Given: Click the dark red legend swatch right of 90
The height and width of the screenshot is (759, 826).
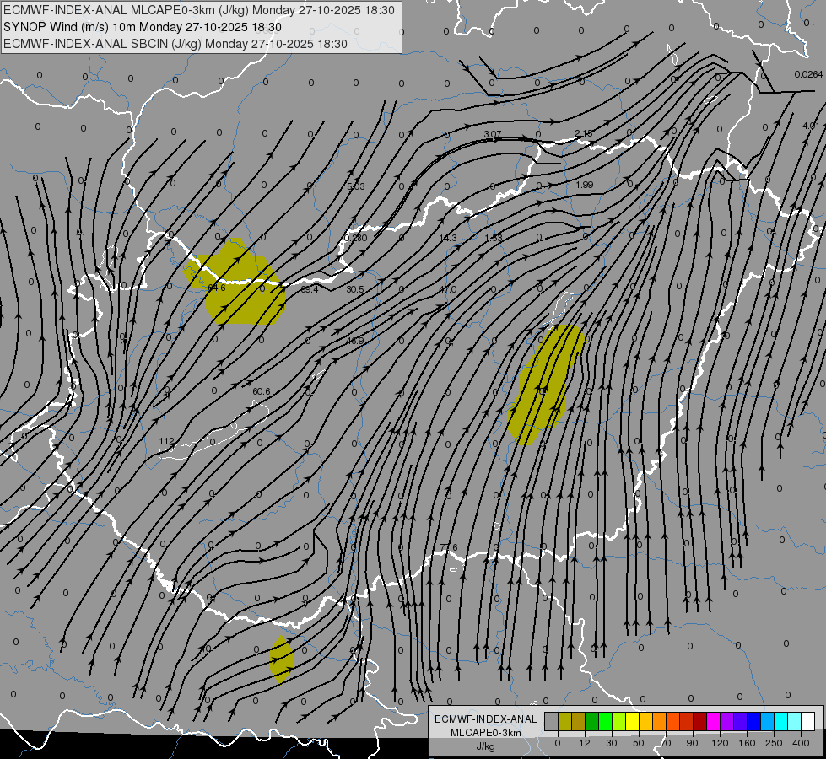Looking at the screenshot, I should coord(700,721).
